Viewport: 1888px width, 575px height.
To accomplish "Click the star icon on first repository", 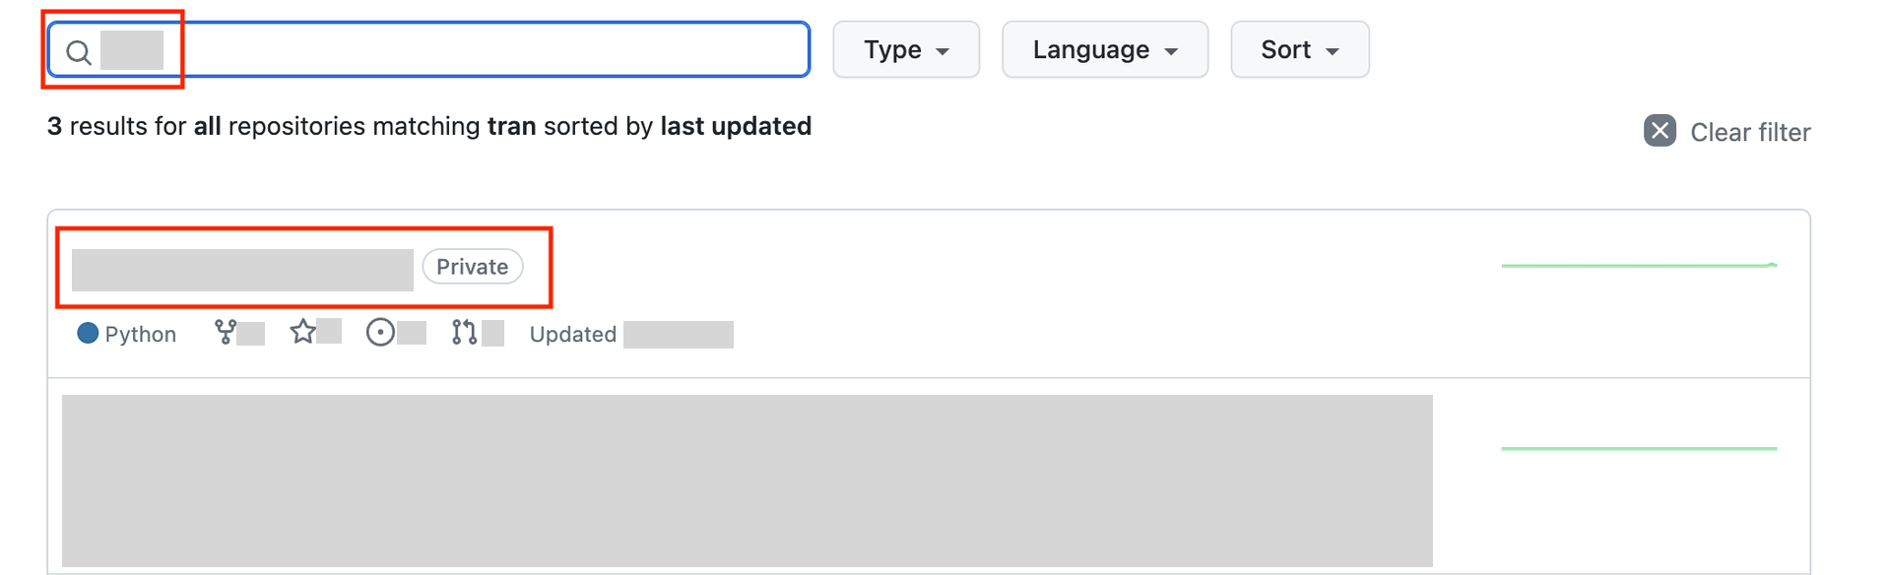I will click(303, 332).
